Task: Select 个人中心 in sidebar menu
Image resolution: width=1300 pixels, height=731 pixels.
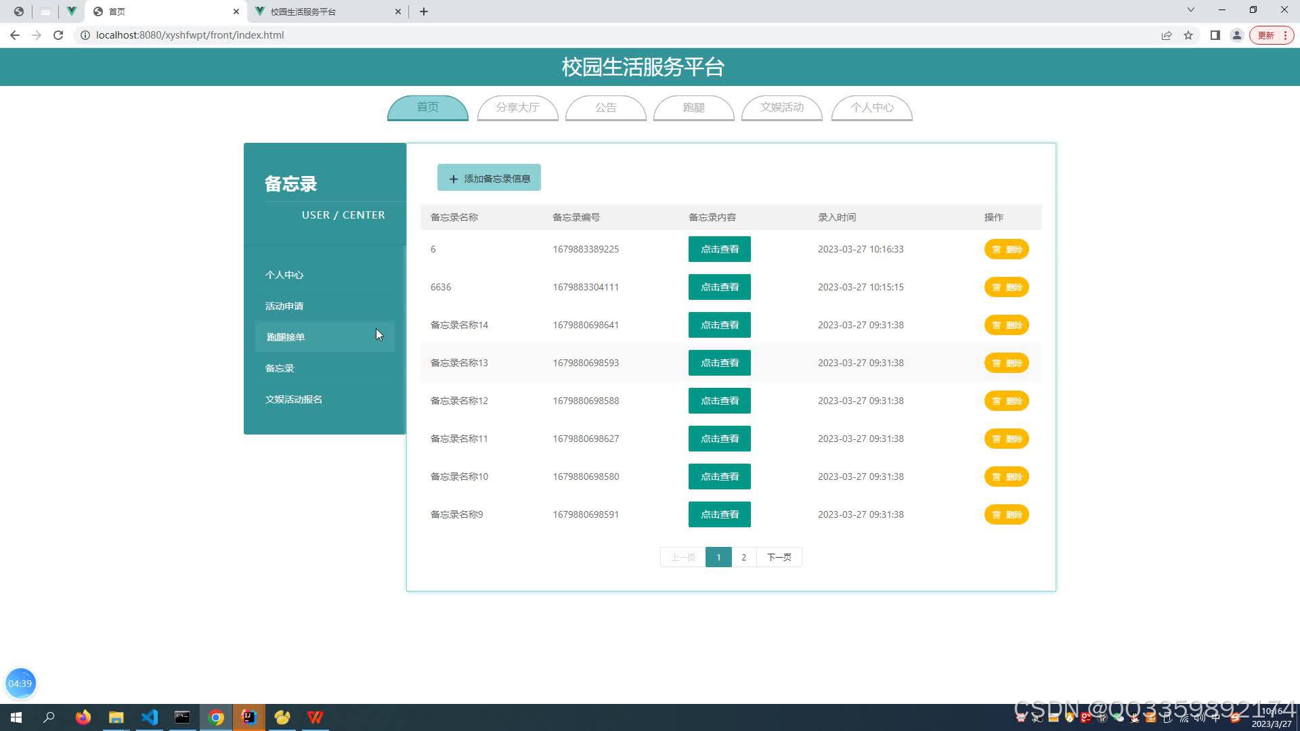Action: coord(325,275)
